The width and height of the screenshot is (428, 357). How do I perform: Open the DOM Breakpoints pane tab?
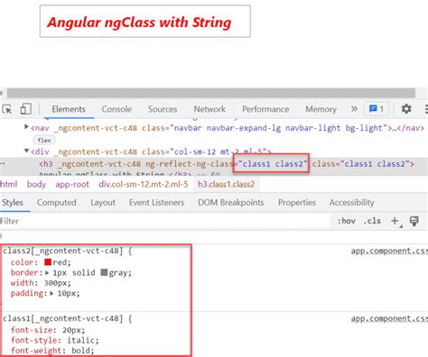231,203
